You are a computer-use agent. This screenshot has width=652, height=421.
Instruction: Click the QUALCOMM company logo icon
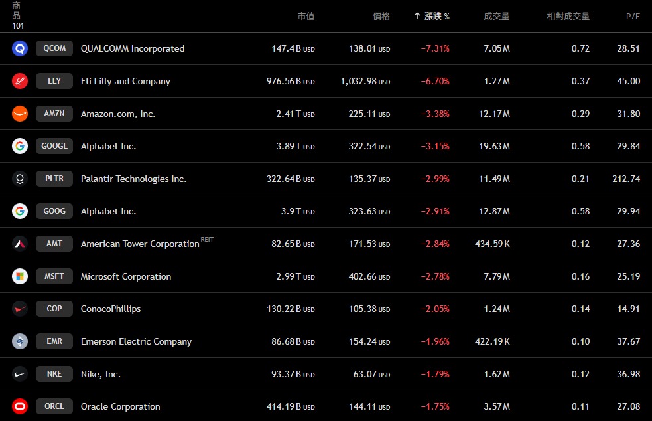20,48
